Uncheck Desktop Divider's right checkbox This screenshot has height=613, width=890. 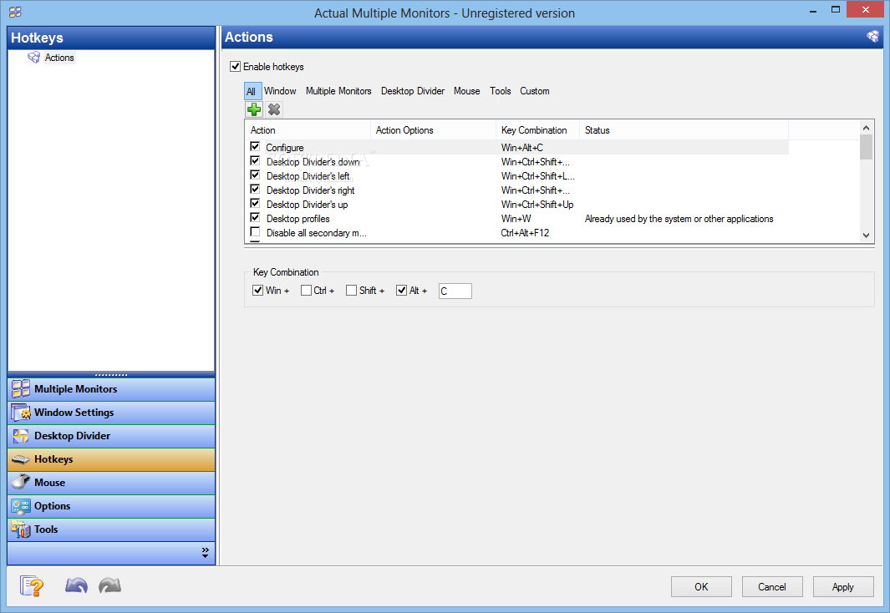pyautogui.click(x=255, y=189)
